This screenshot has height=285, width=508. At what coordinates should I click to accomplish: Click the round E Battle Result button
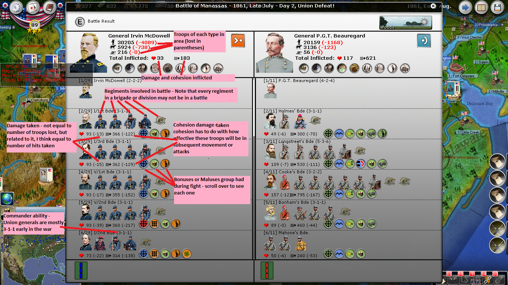(x=79, y=22)
